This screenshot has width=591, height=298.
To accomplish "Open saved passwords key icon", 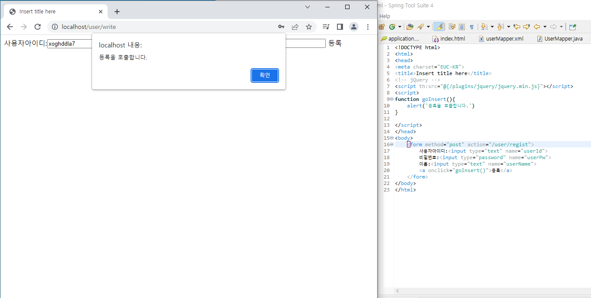I will pos(281,27).
